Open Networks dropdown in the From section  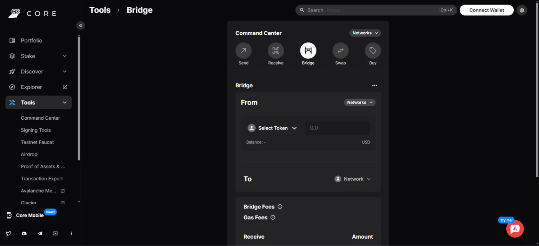359,102
